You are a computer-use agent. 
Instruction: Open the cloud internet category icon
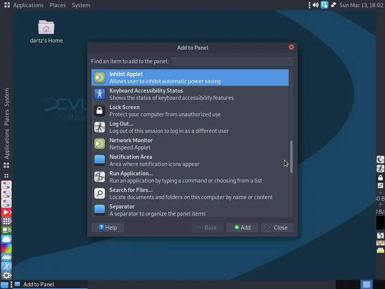tap(6, 239)
